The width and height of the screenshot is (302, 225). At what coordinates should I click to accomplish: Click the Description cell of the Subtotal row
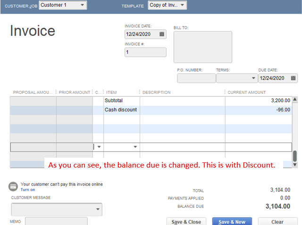coord(183,101)
